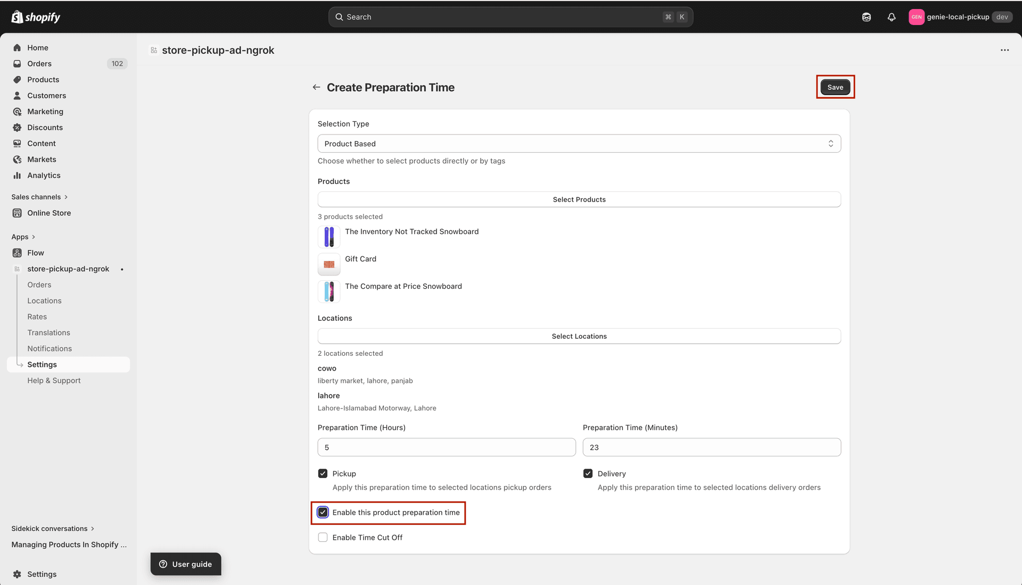The image size is (1022, 585).
Task: Click the Shopify logo
Action: (x=35, y=16)
